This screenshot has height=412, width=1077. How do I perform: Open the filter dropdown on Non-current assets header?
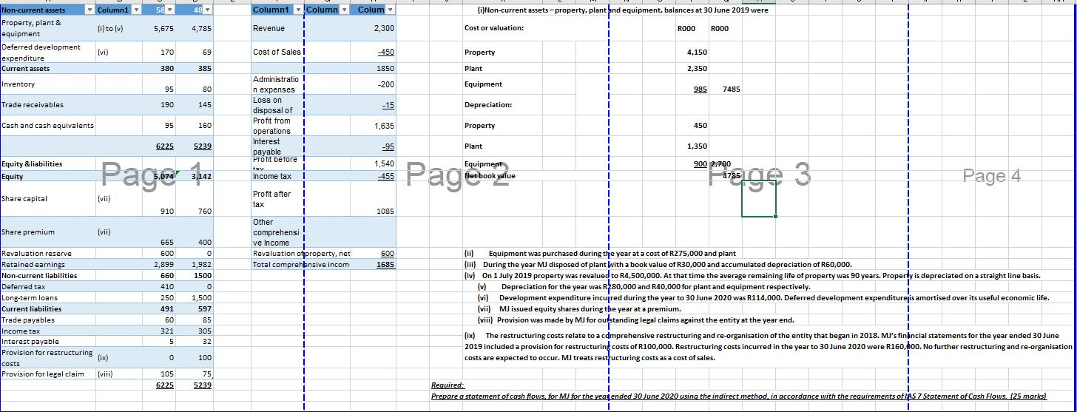[x=90, y=10]
